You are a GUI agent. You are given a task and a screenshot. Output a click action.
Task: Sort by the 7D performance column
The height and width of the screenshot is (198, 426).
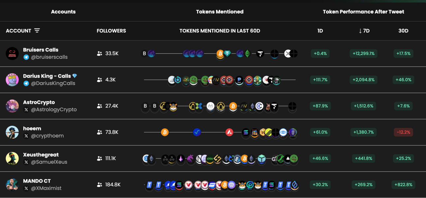364,31
